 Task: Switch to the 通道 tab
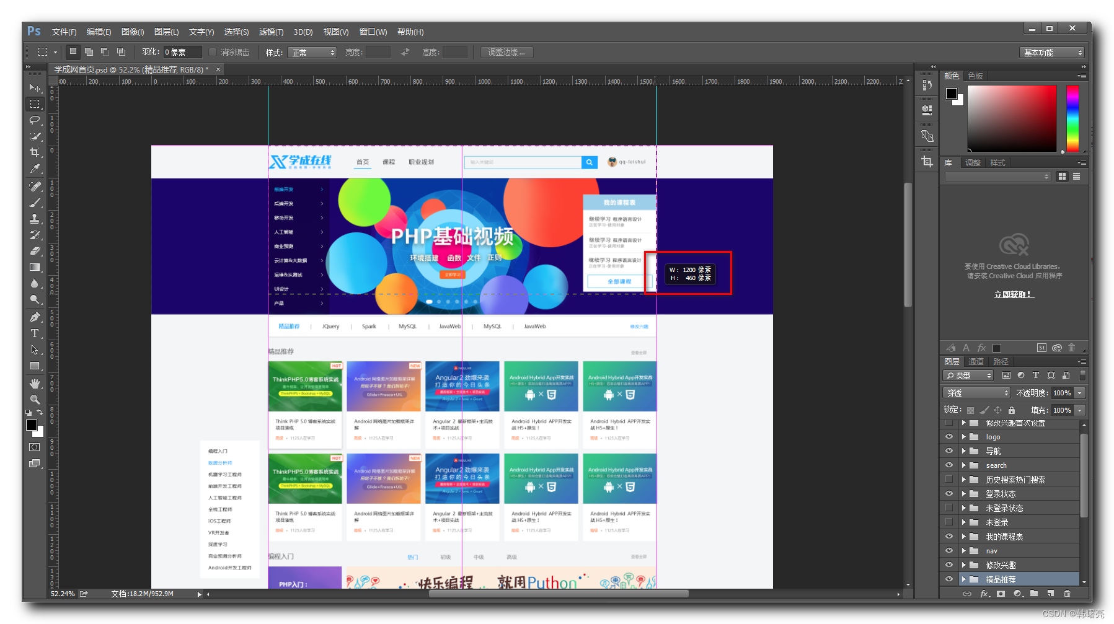coord(976,361)
